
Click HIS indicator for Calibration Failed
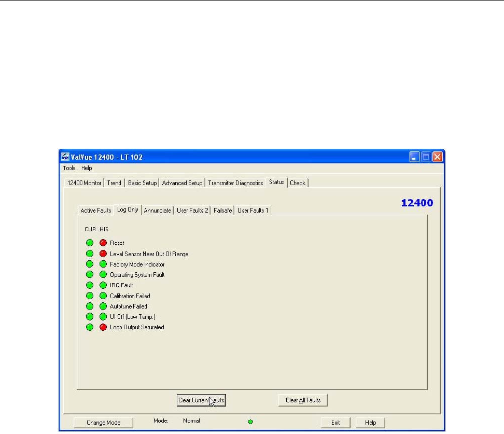tap(103, 296)
